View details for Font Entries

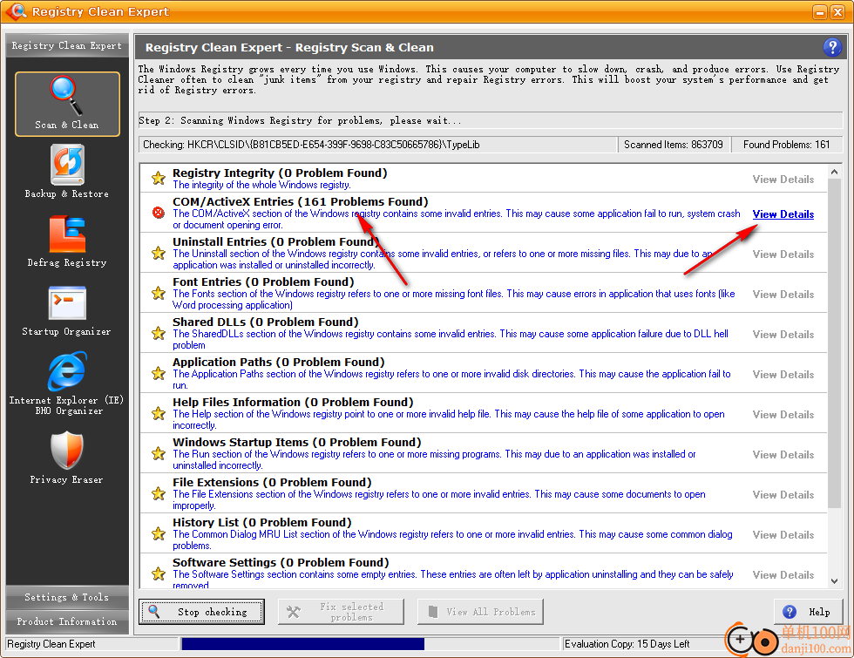(x=783, y=295)
